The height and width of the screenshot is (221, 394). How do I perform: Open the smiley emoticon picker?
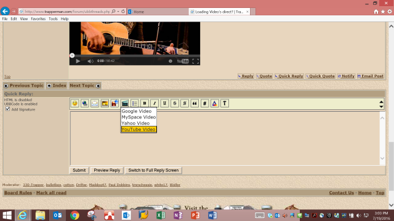[74, 103]
